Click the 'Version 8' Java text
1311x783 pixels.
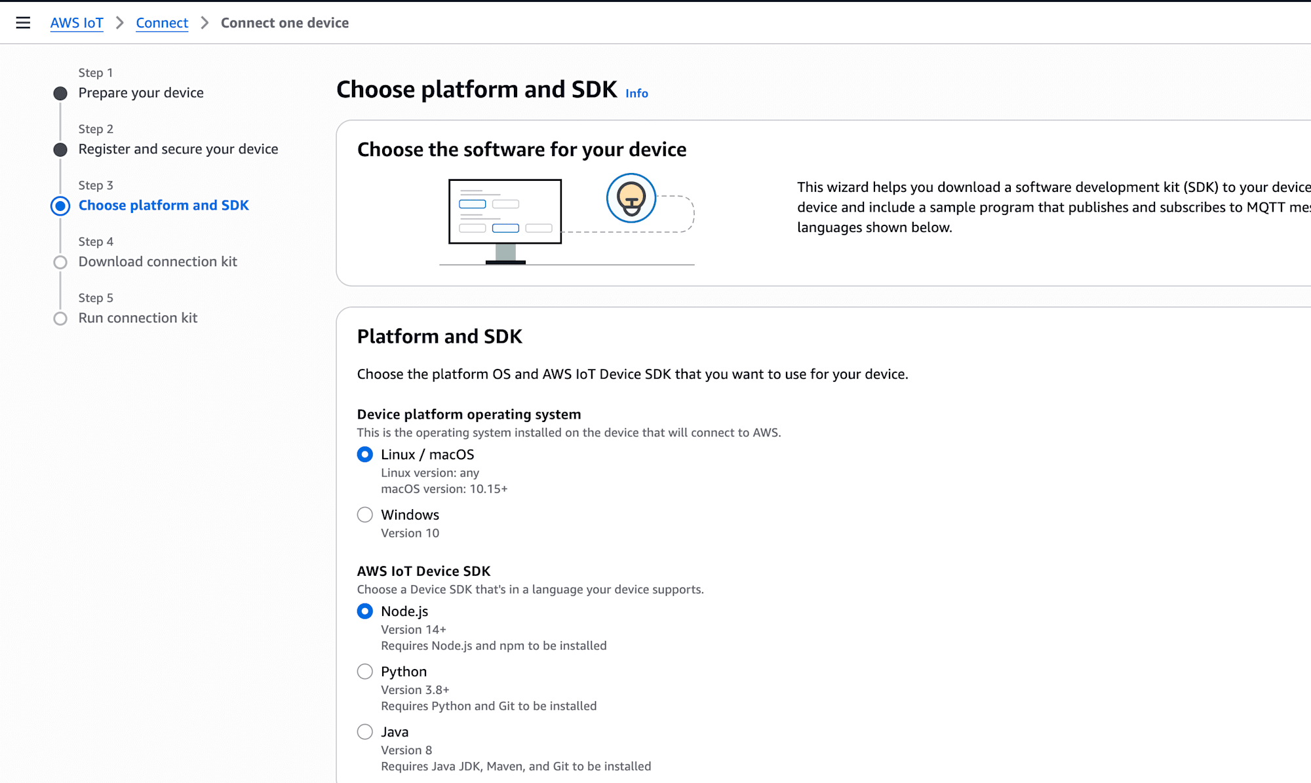(406, 750)
